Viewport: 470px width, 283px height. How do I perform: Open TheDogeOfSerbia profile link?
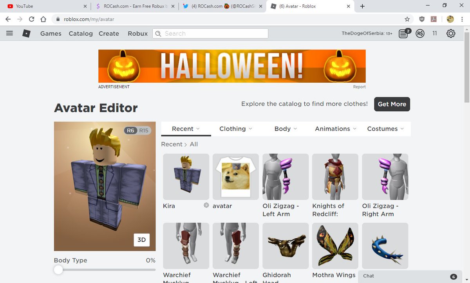[x=367, y=34]
